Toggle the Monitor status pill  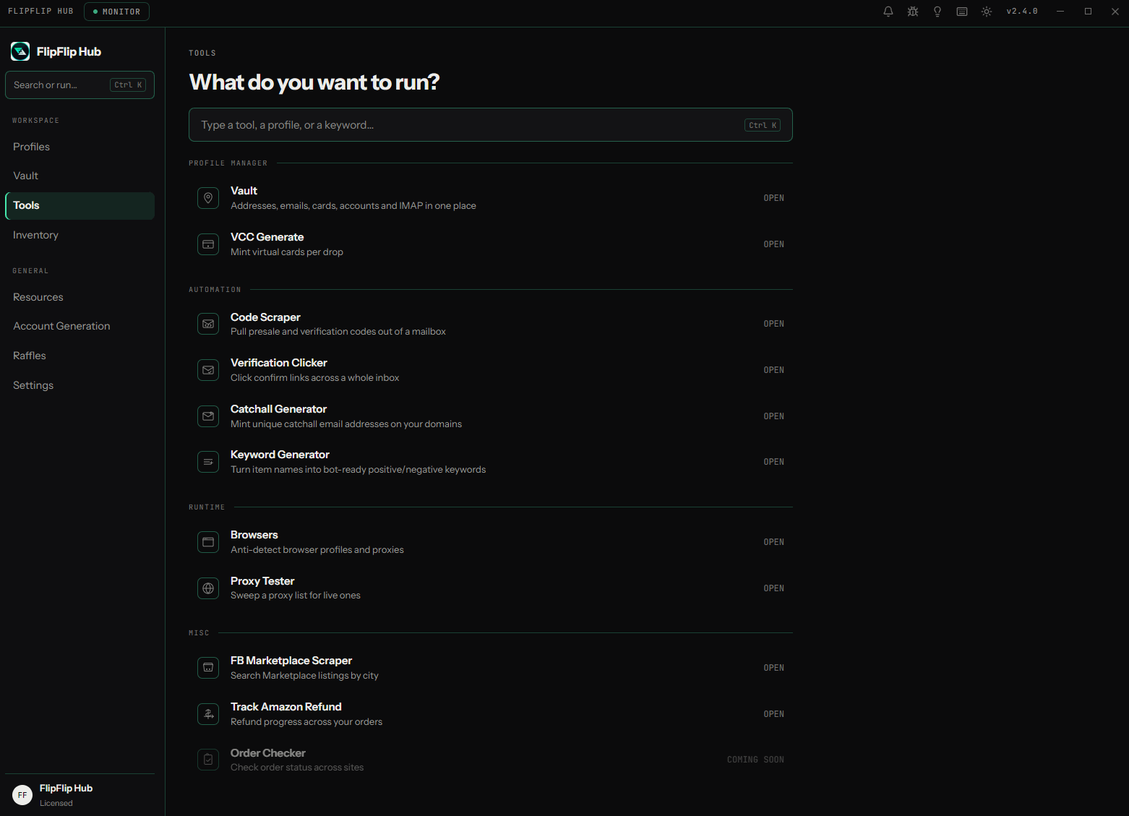[116, 12]
